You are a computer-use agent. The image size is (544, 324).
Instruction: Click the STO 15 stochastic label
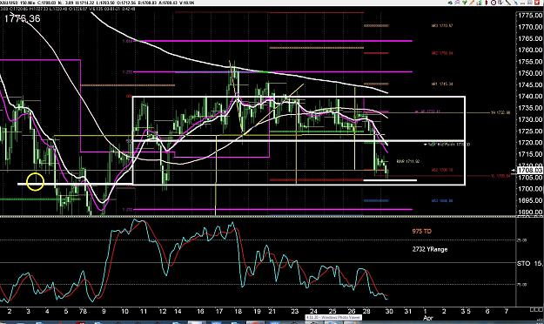pos(530,264)
